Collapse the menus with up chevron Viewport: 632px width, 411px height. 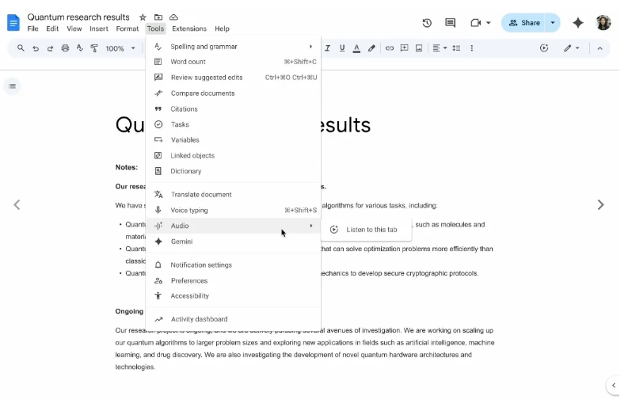(x=600, y=48)
